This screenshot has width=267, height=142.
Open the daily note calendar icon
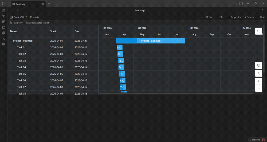pos(4,27)
